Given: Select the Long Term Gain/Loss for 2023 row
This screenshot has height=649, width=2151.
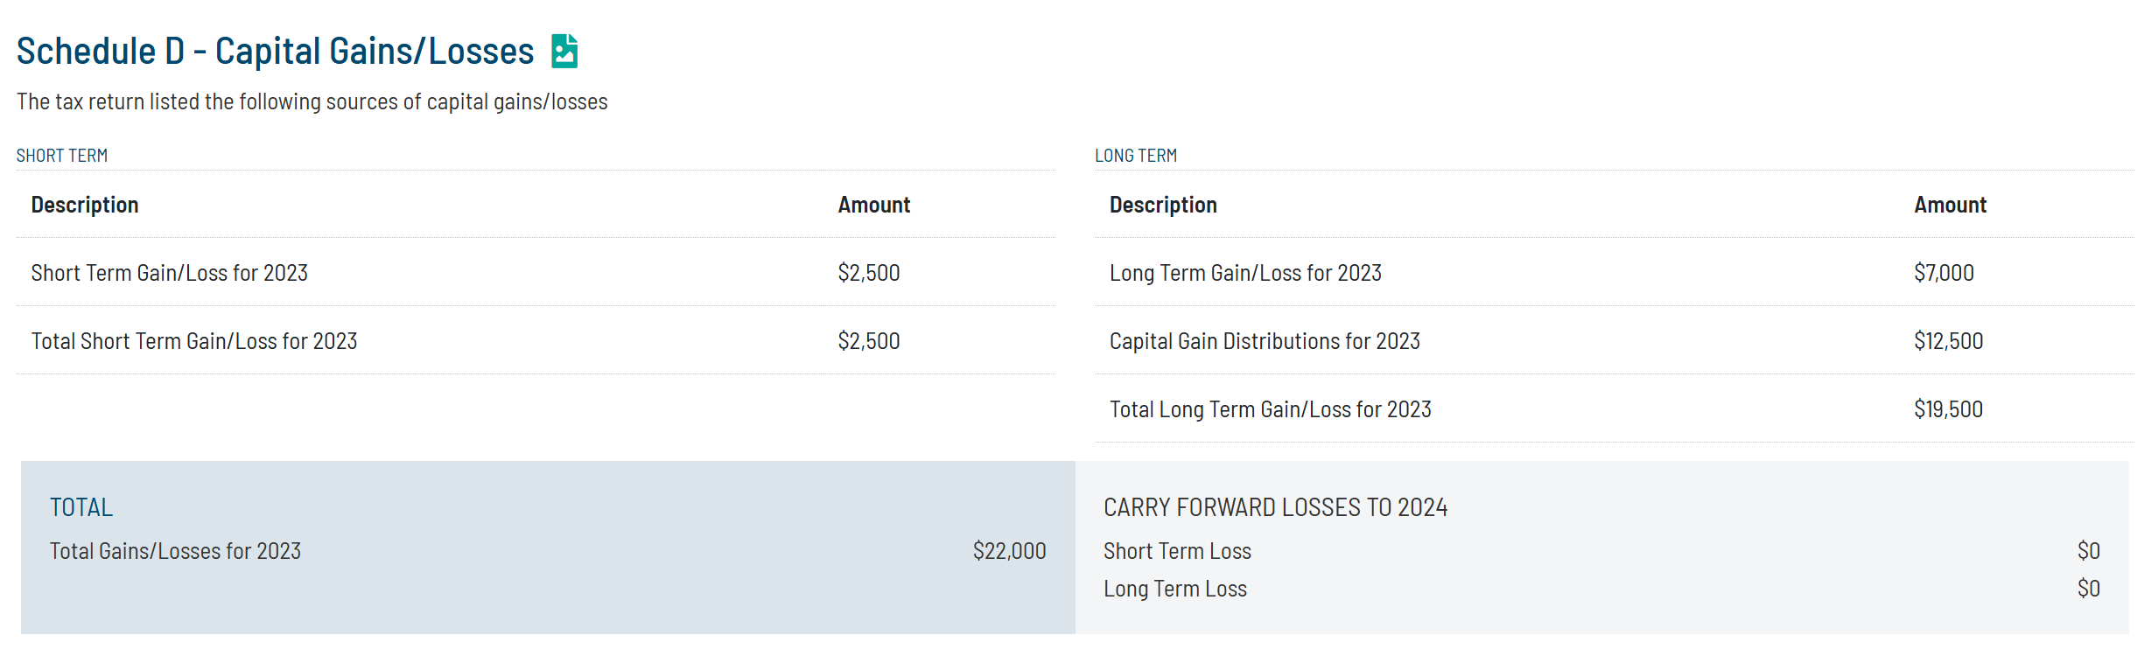Looking at the screenshot, I should pos(1614,272).
